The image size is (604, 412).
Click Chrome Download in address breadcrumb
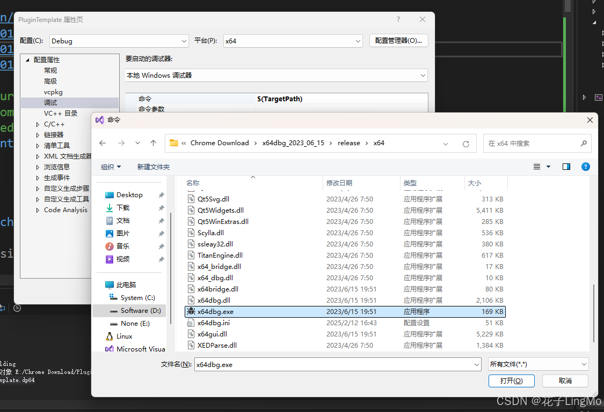click(220, 143)
